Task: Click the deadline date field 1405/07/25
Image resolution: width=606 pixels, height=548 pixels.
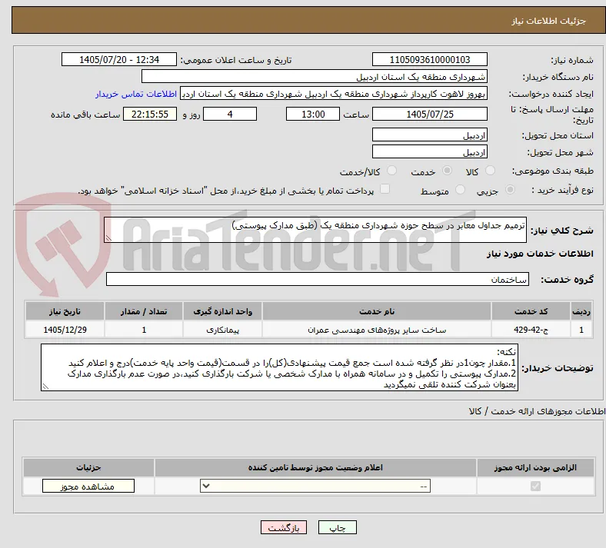Action: point(430,114)
